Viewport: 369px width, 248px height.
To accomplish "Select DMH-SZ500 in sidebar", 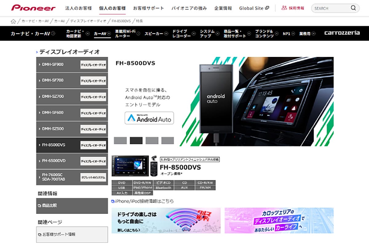I will coord(72,129).
